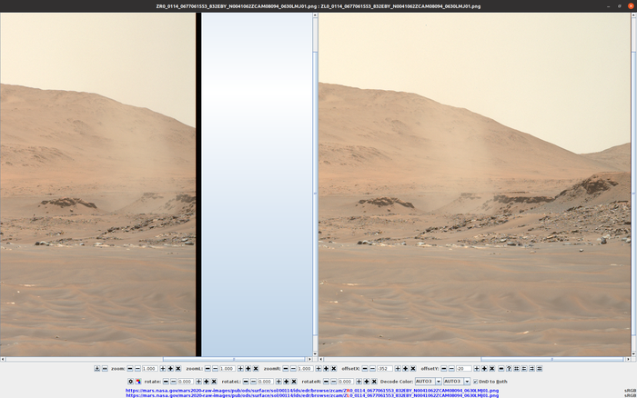Viewport: 637px width, 398px height.
Task: Reset the offsetY value with its X button
Action: pos(491,369)
